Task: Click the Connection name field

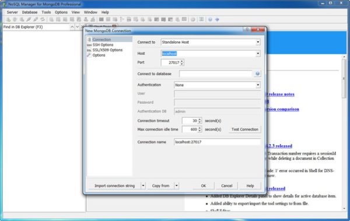Action: tap(217, 142)
